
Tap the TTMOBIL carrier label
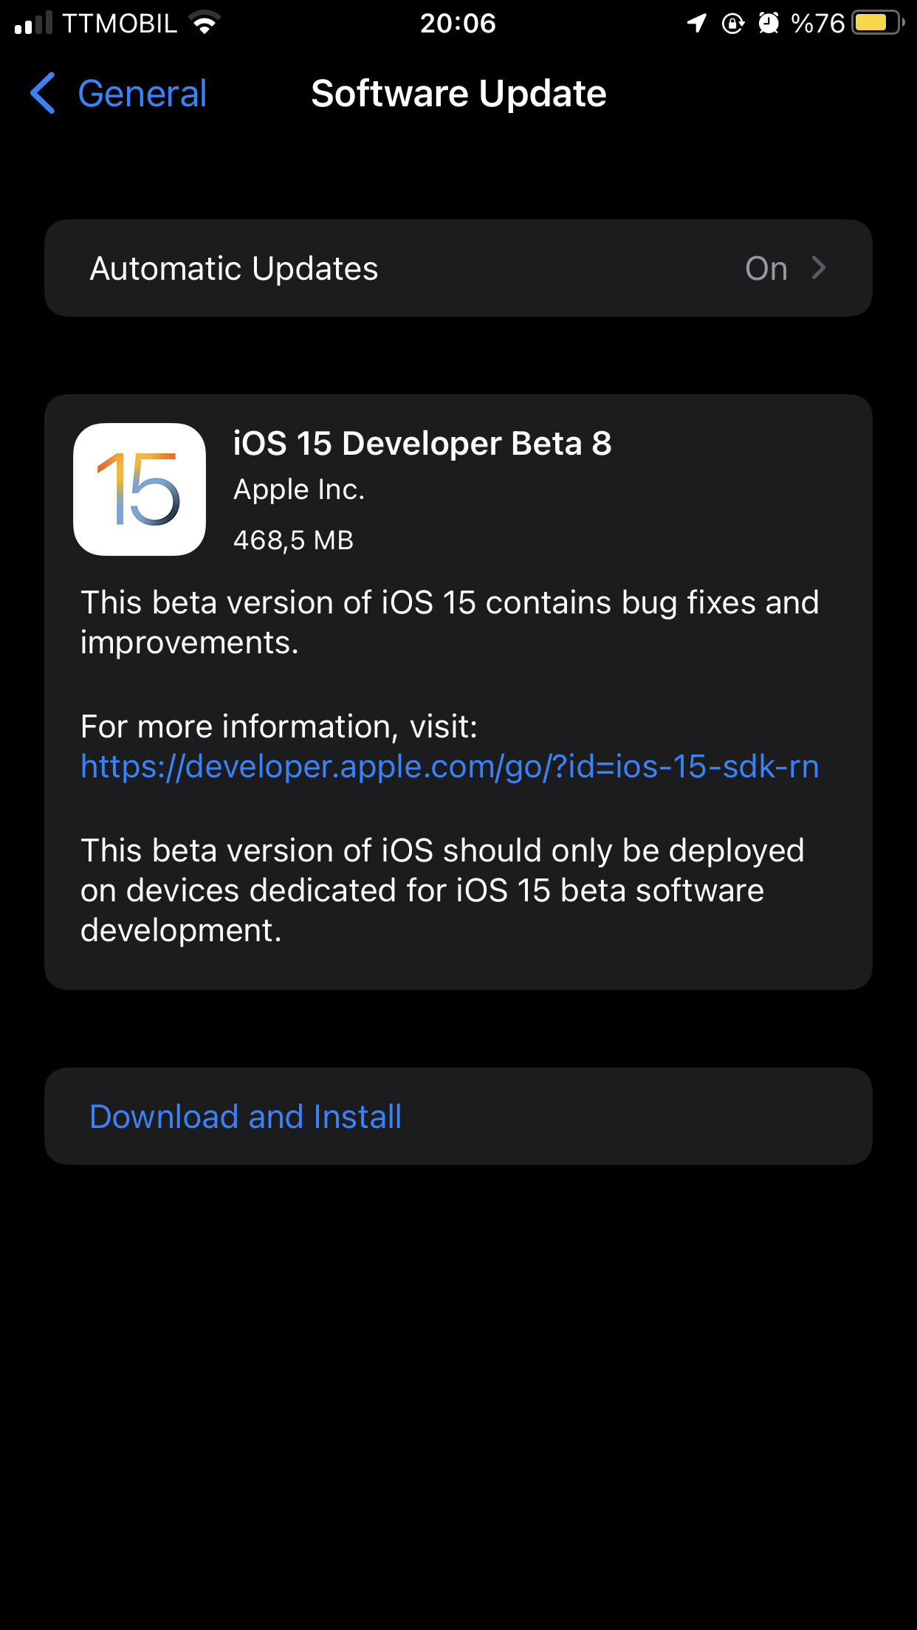coord(120,24)
